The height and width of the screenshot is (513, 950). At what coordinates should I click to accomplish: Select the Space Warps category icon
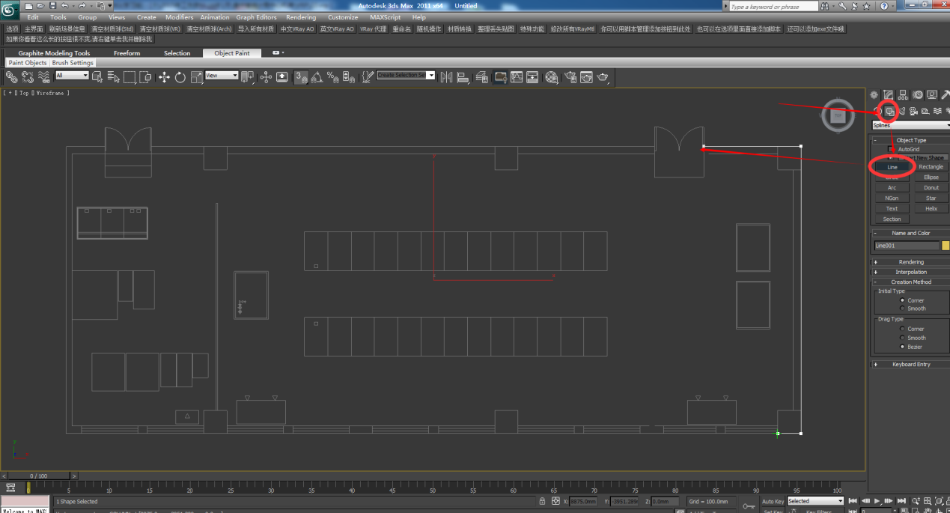click(x=937, y=111)
